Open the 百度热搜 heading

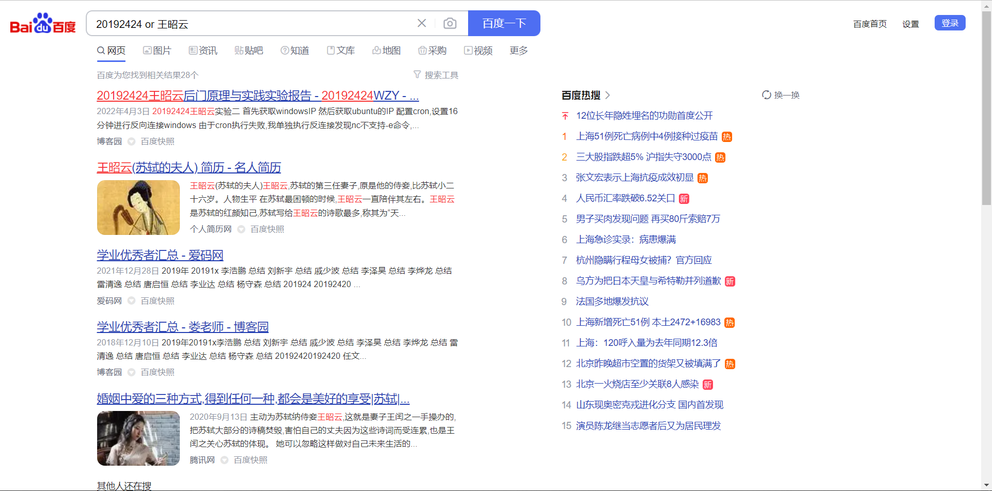581,95
